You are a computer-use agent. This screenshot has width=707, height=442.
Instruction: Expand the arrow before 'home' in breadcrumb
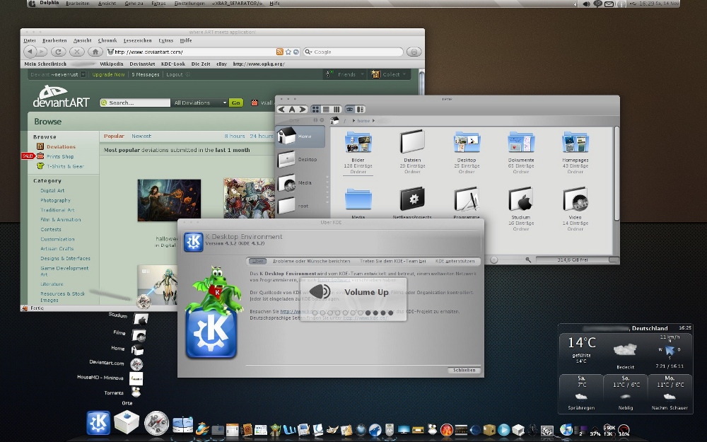pos(354,121)
